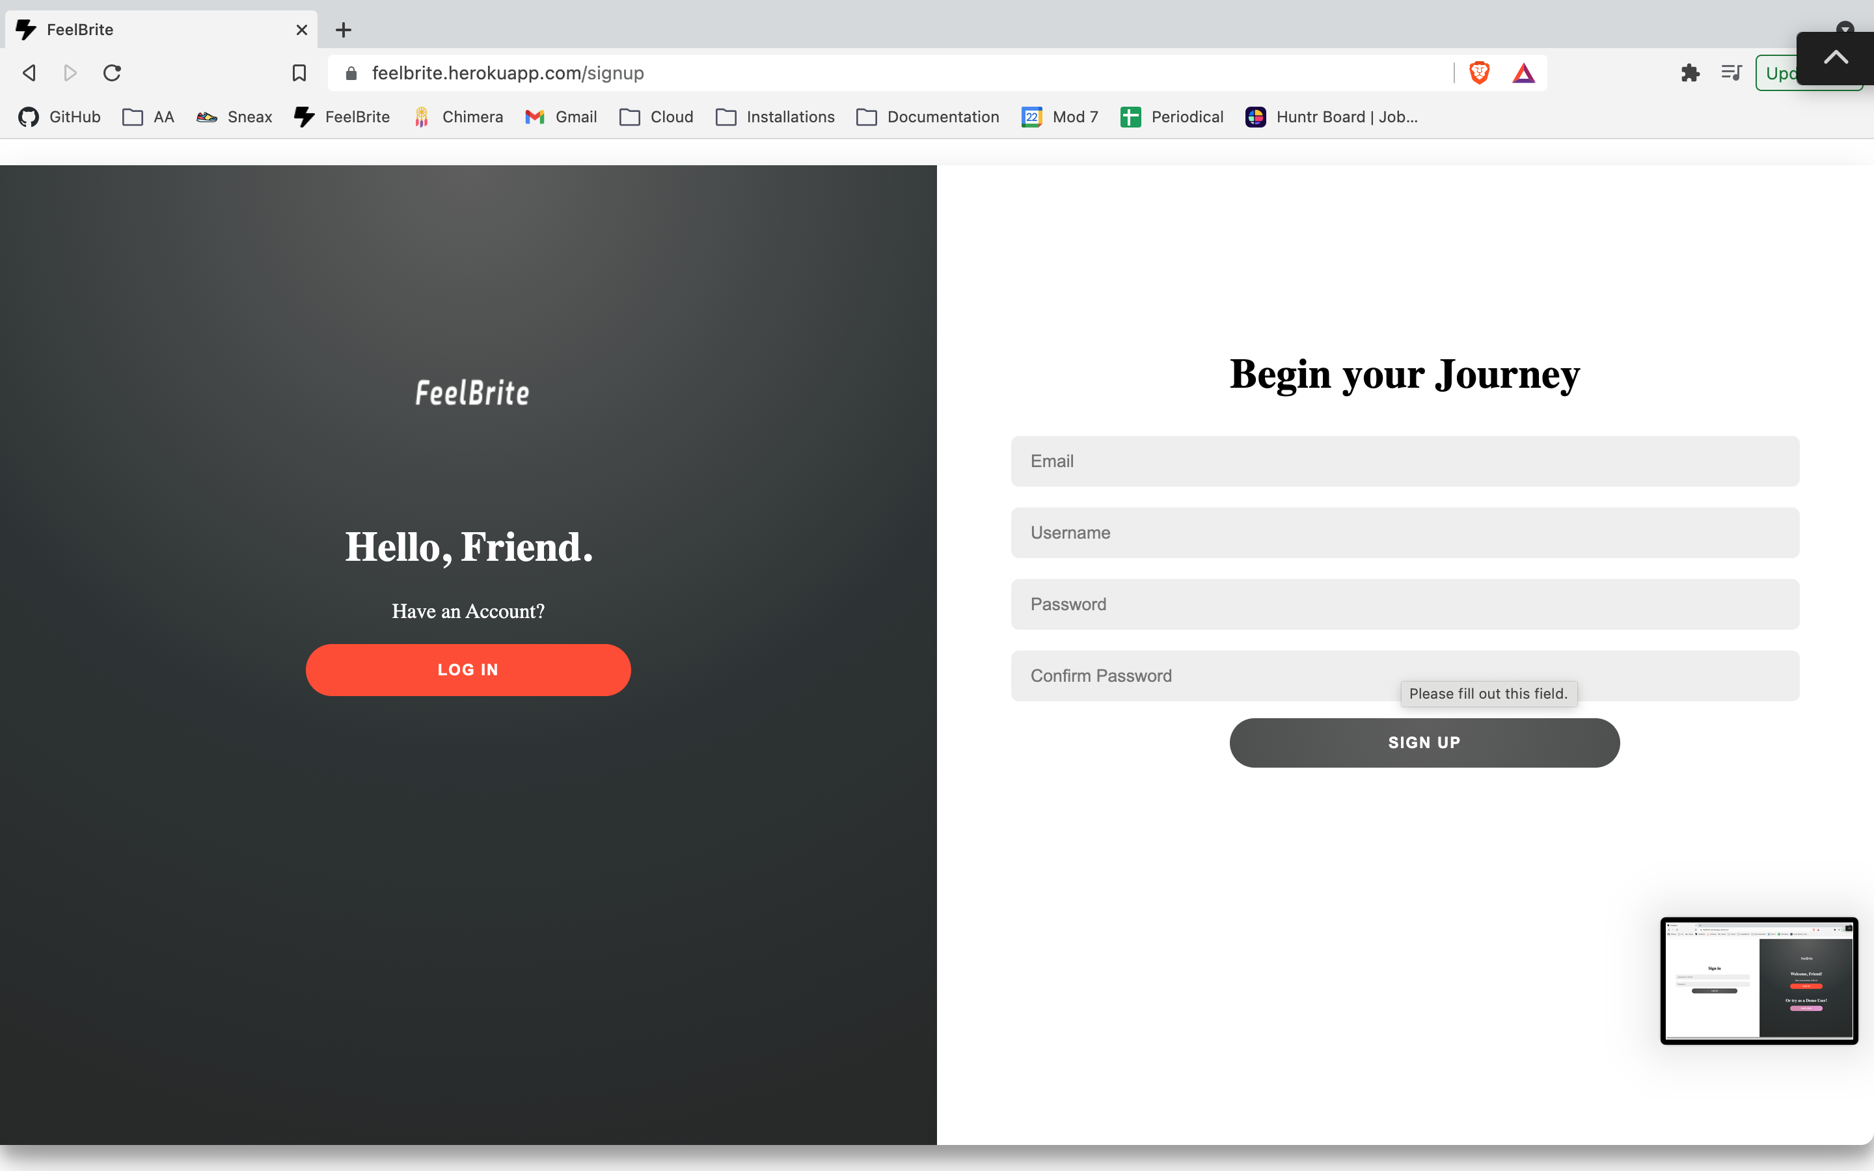
Task: Click the upward chevron in dark corner
Action: tap(1835, 57)
